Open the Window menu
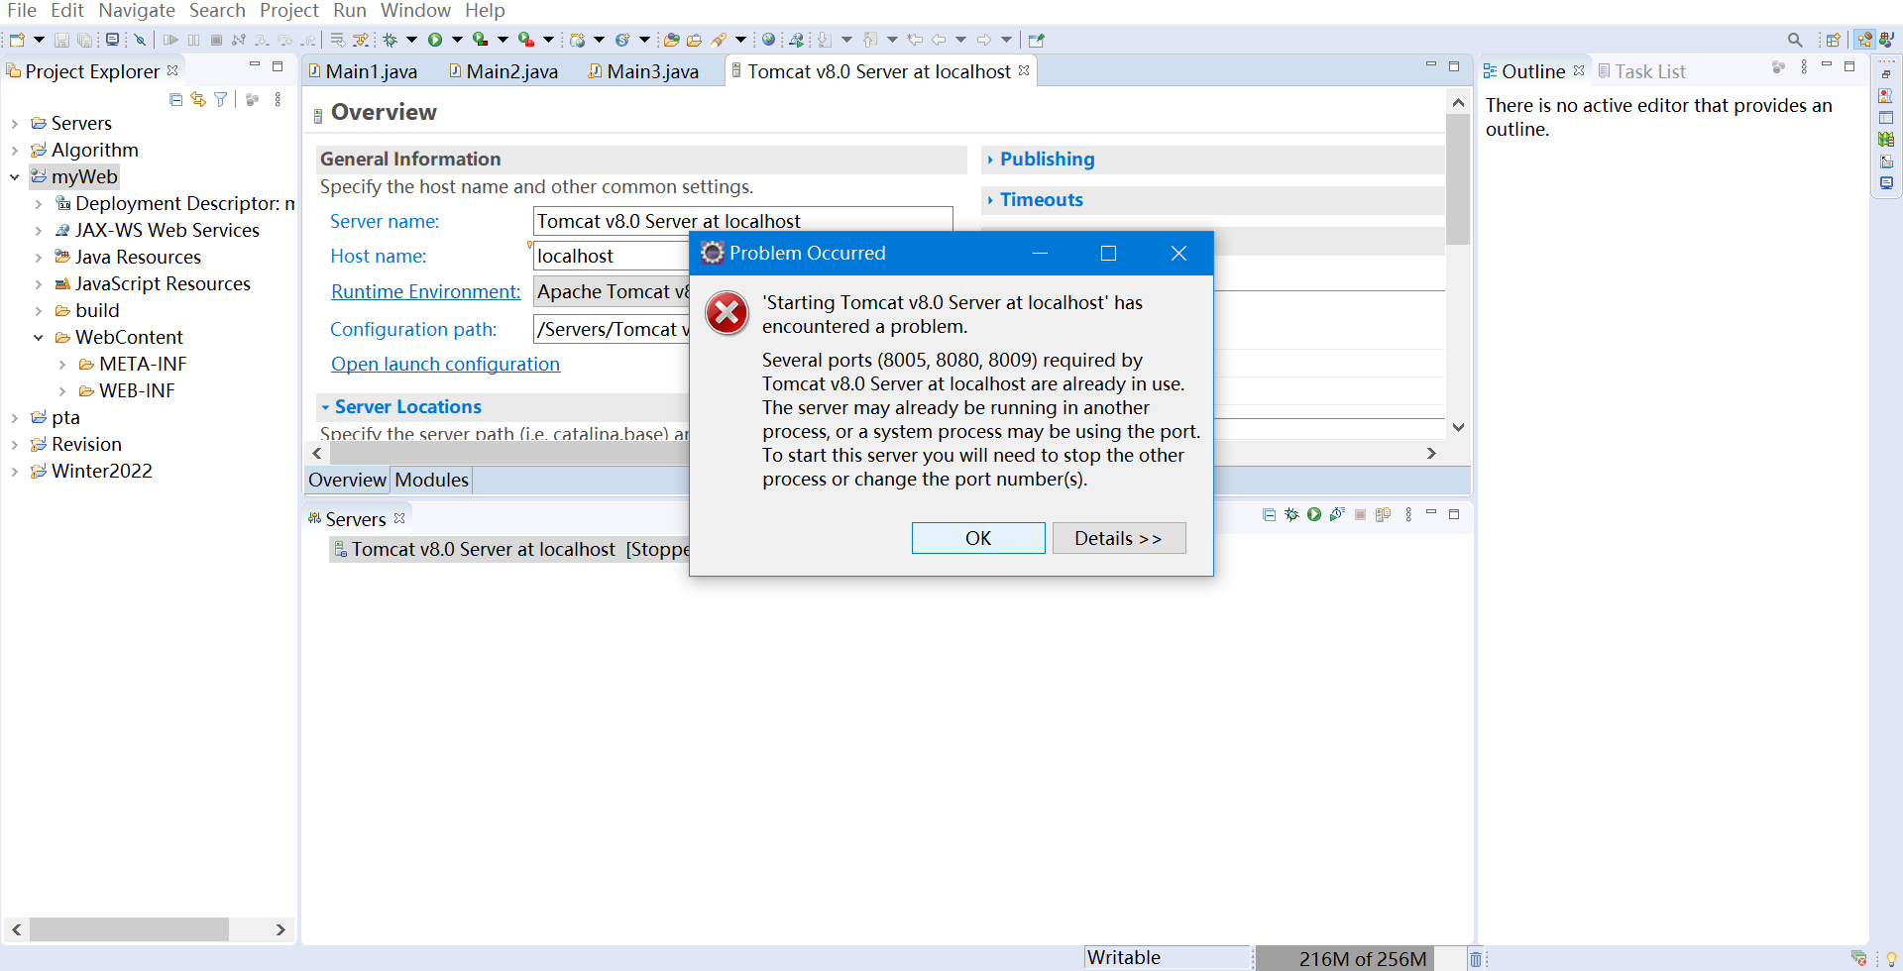The width and height of the screenshot is (1903, 971). click(415, 11)
